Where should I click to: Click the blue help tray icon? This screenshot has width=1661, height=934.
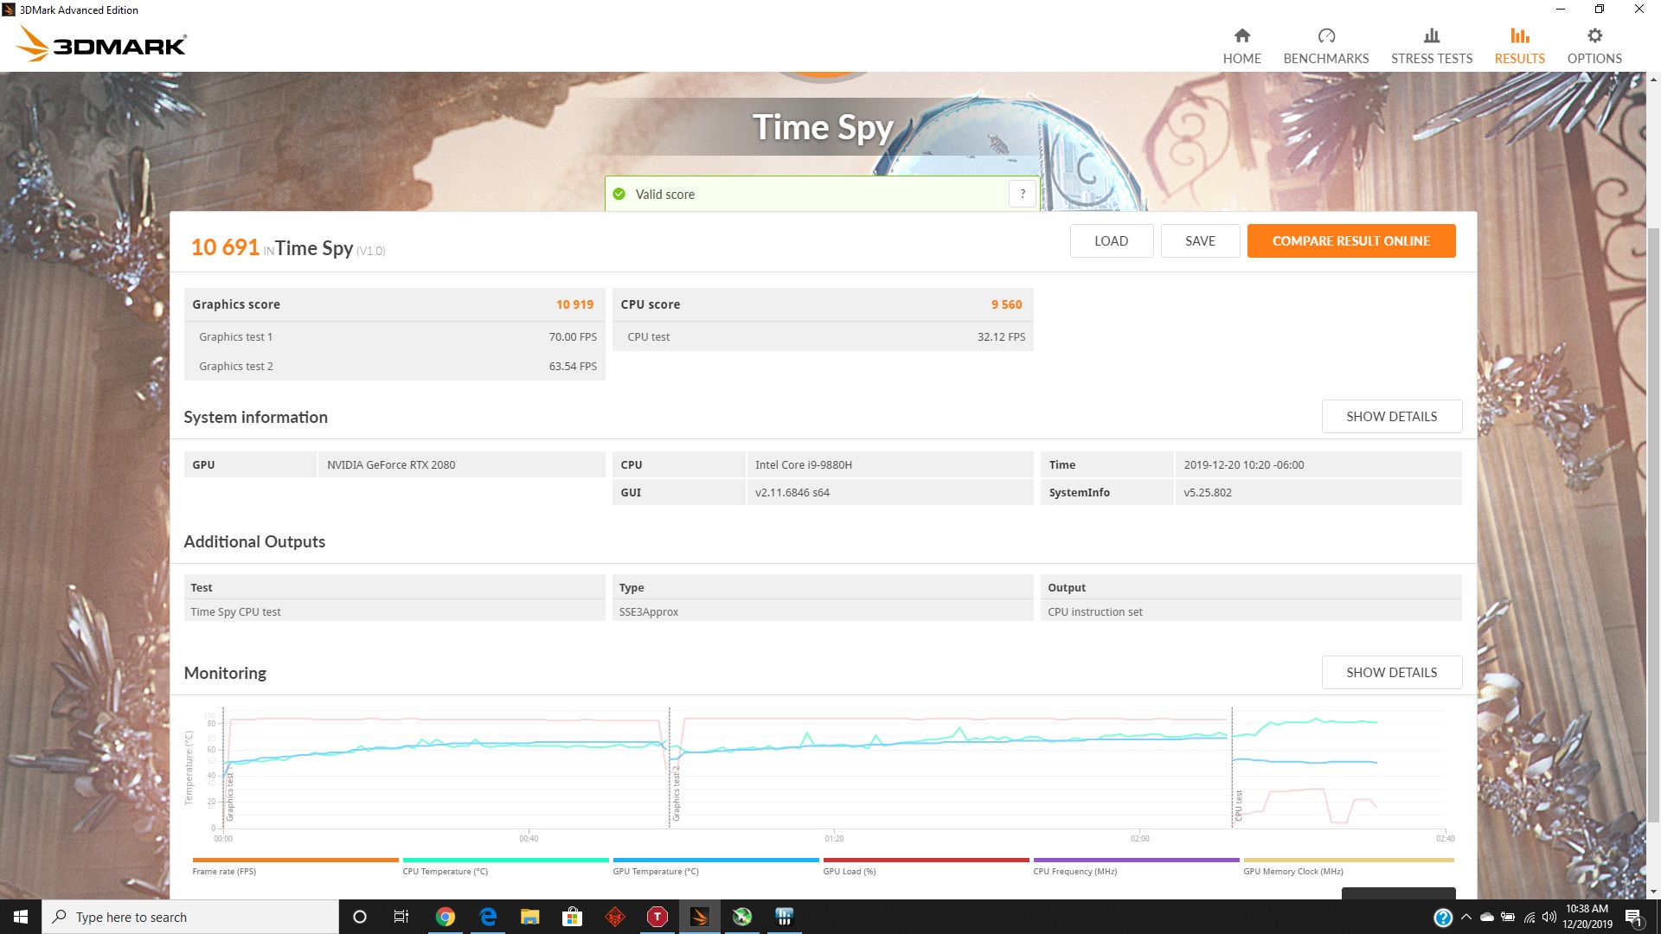click(1442, 918)
